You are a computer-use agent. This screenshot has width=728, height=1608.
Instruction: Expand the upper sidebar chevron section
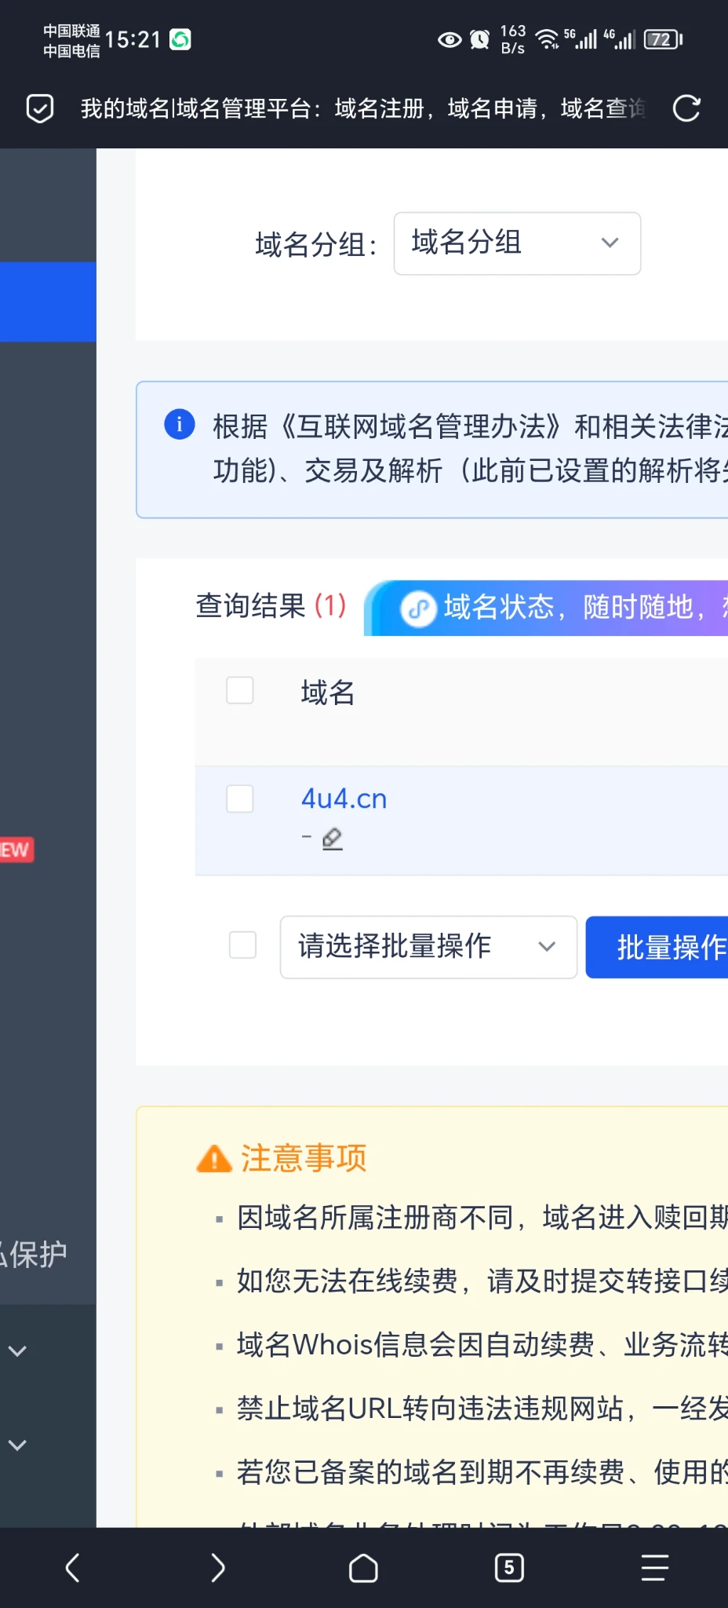[18, 1351]
